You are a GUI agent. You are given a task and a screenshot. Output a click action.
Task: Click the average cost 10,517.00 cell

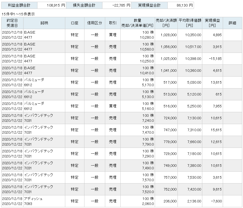(x=190, y=47)
